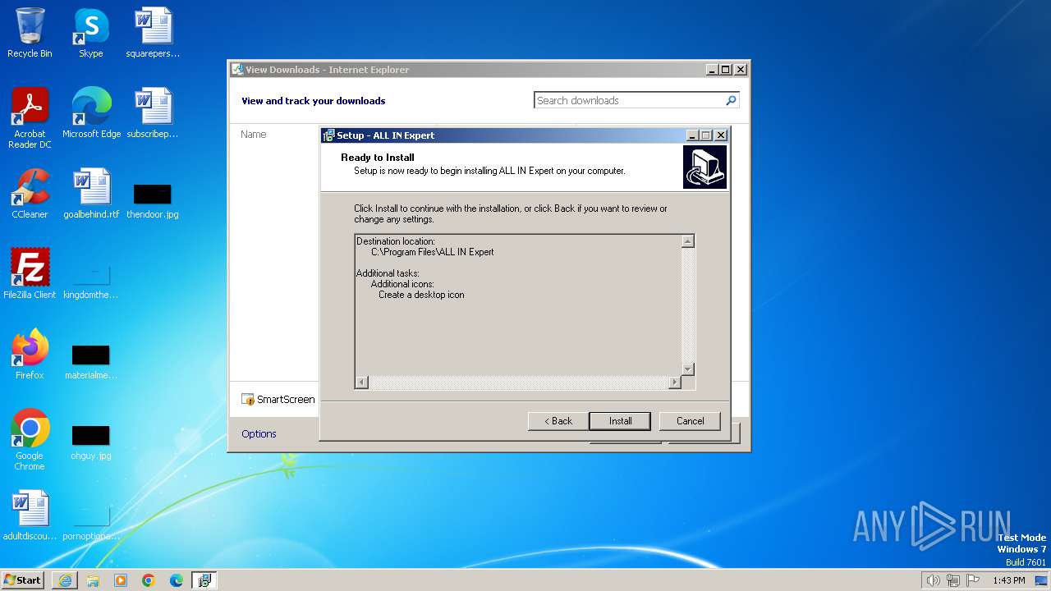Click the Show desktop strip beside the clock
The height and width of the screenshot is (591, 1051).
click(x=1042, y=580)
